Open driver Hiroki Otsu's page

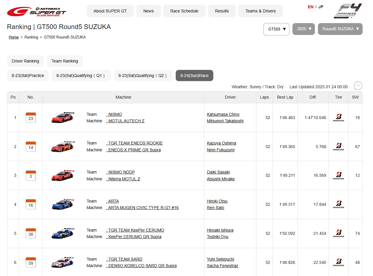[x=217, y=201]
